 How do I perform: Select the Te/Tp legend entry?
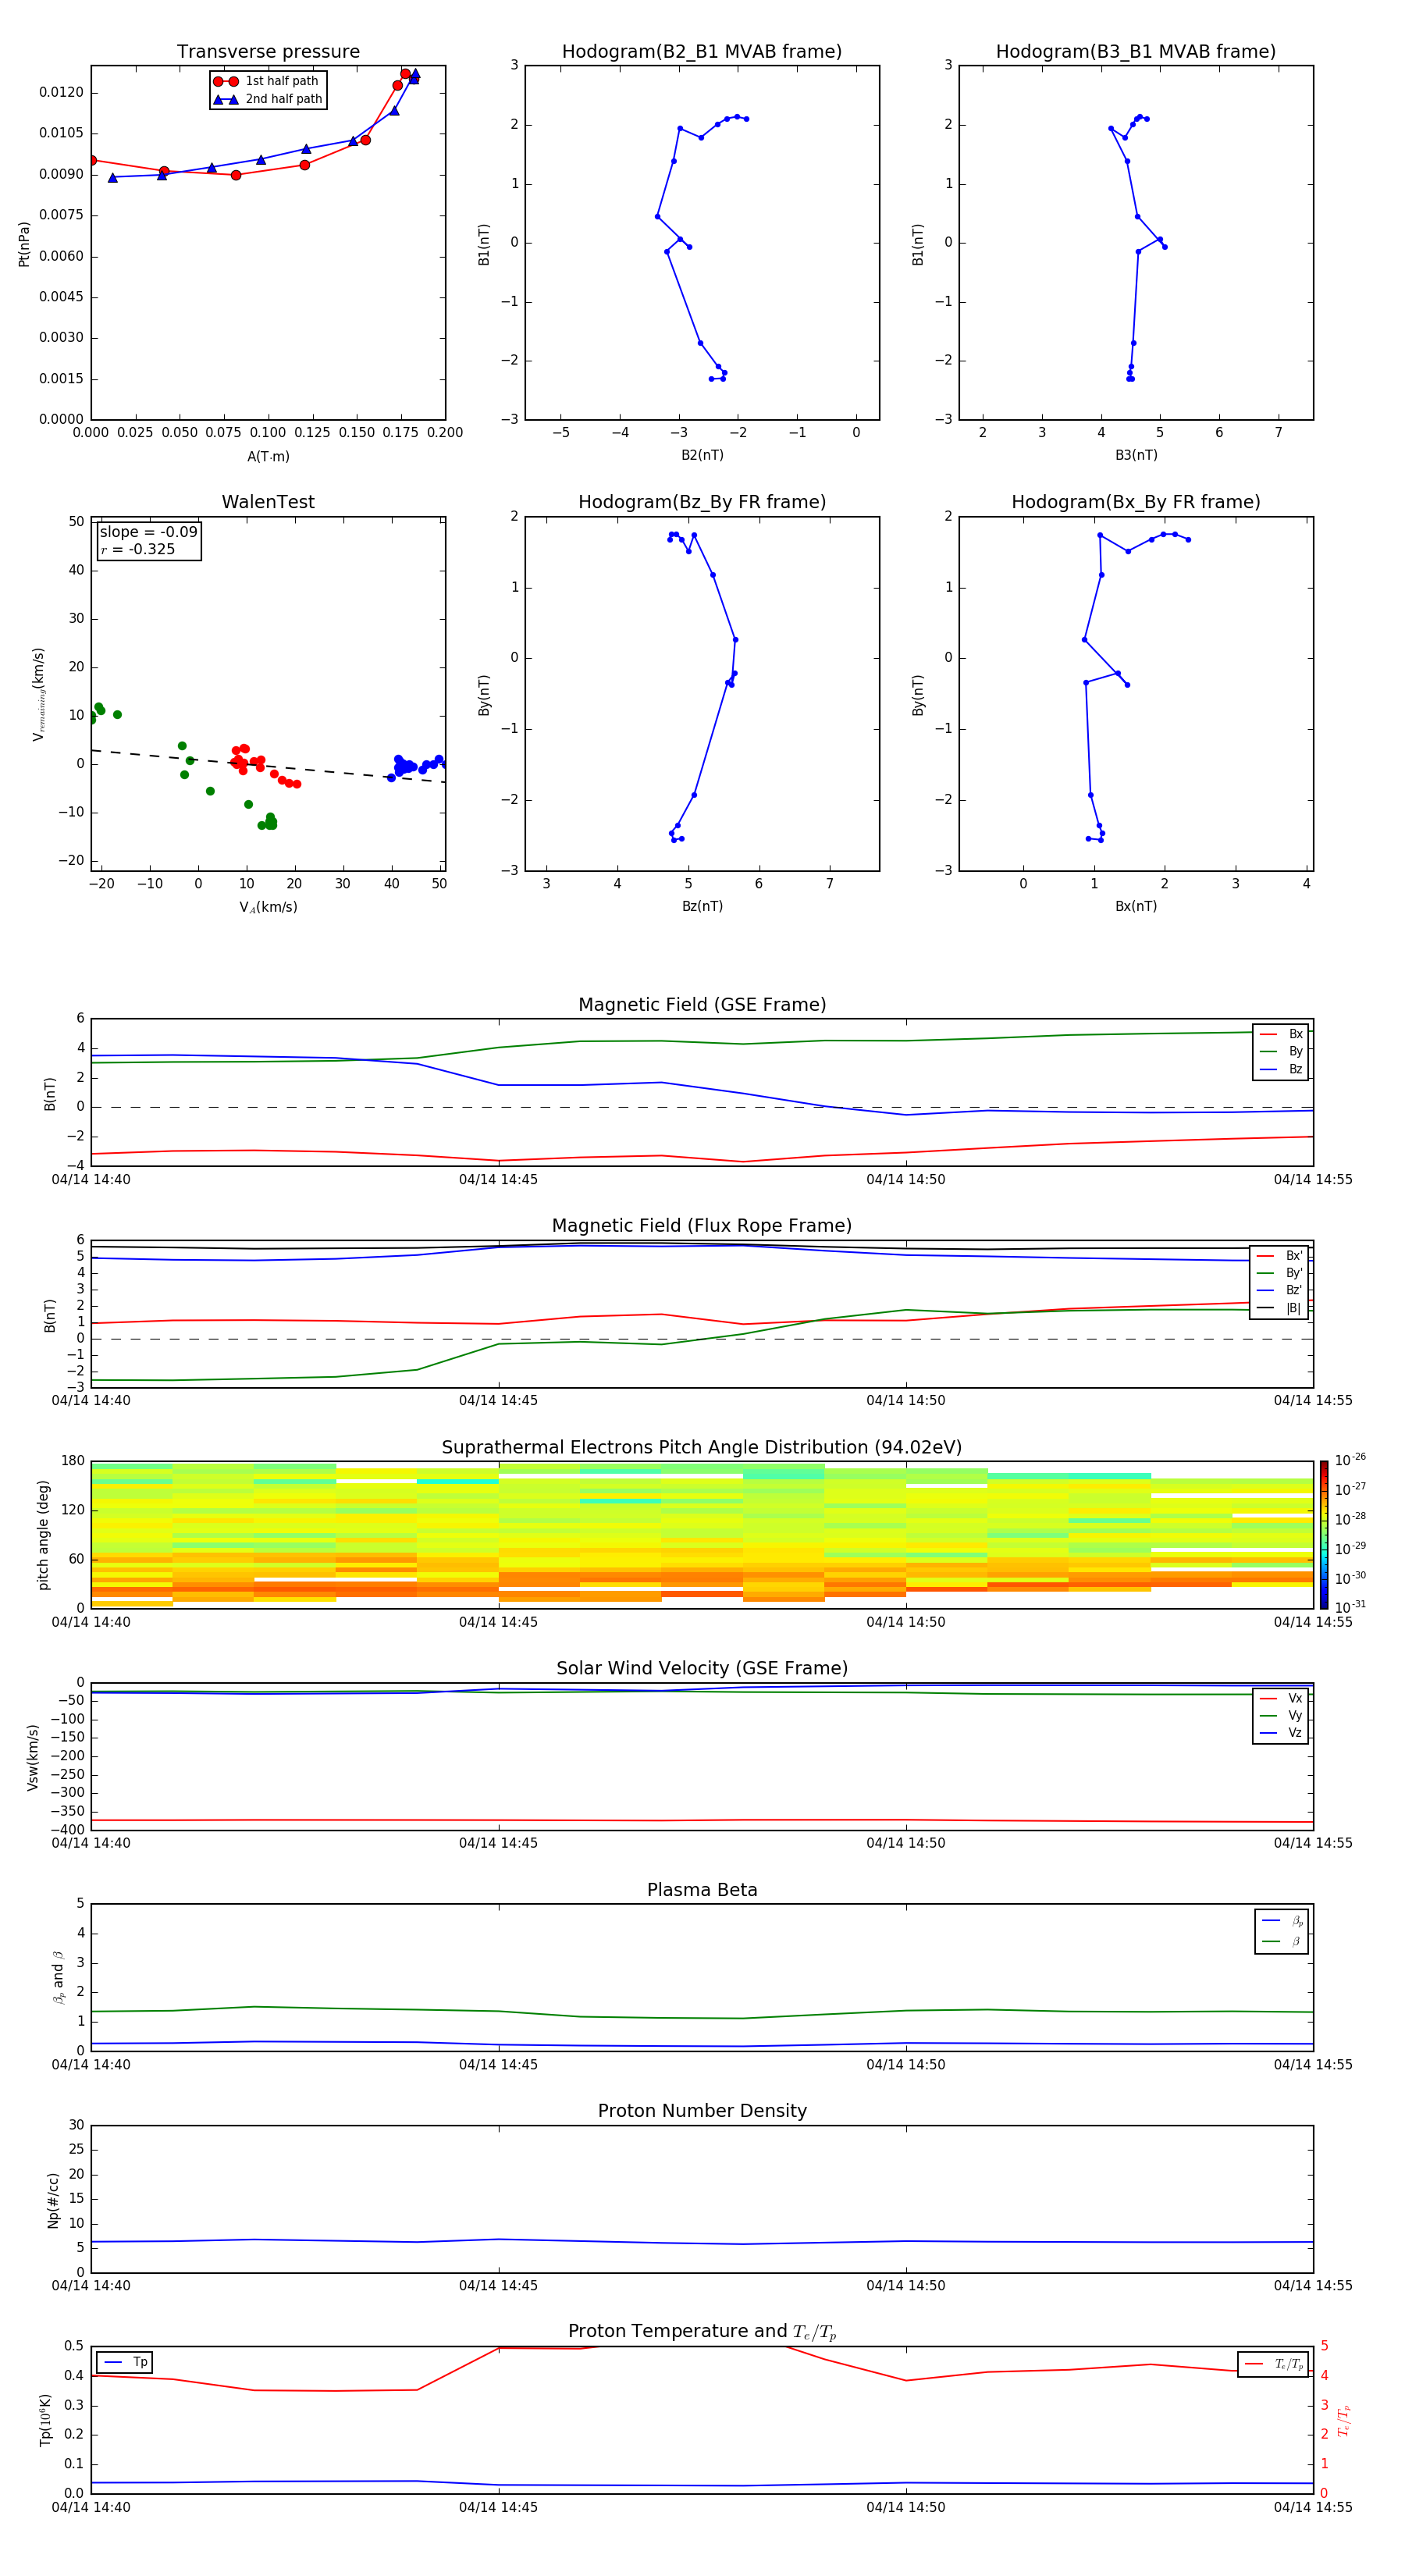click(1274, 2364)
